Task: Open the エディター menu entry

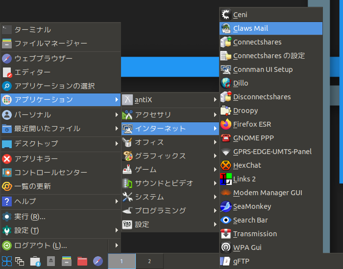Action: click(x=61, y=72)
